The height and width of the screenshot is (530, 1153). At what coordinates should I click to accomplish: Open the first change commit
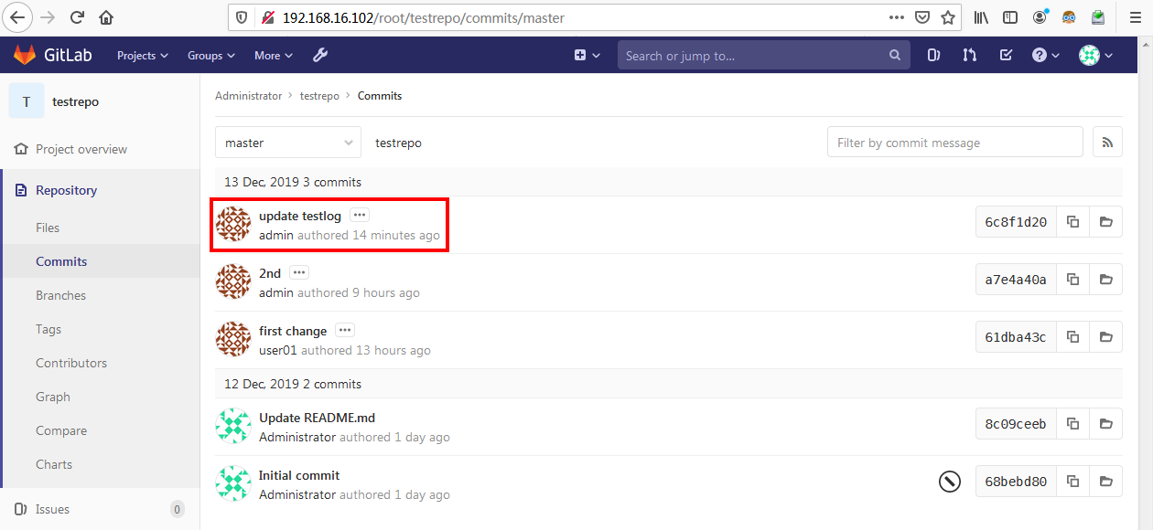293,331
